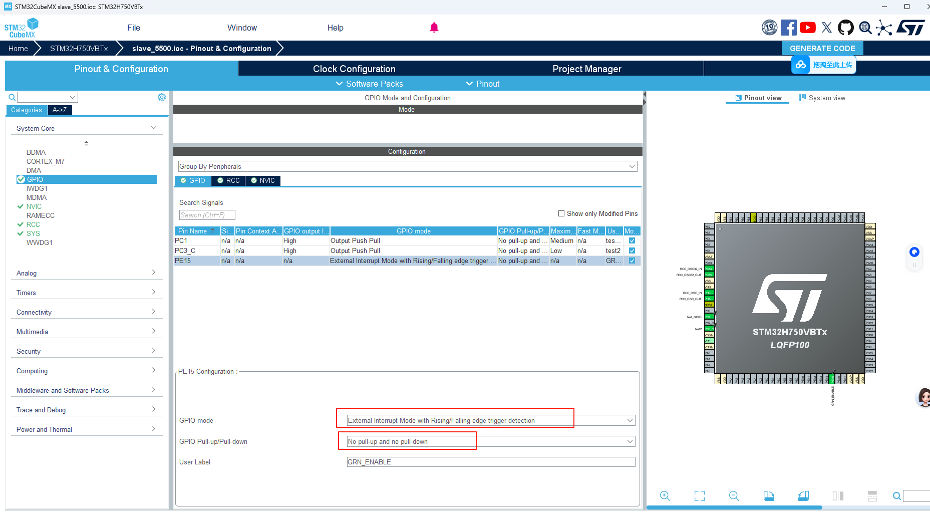The width and height of the screenshot is (930, 514).
Task: Open the File menu
Action: tap(134, 28)
